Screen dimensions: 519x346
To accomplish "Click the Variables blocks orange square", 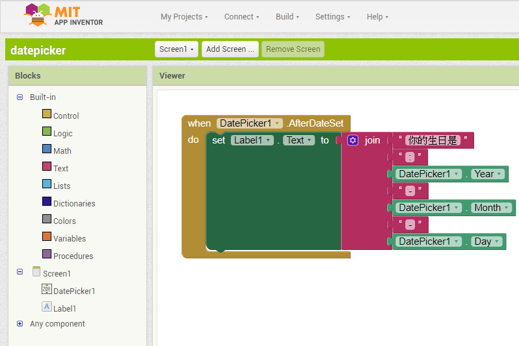I will tap(47, 236).
